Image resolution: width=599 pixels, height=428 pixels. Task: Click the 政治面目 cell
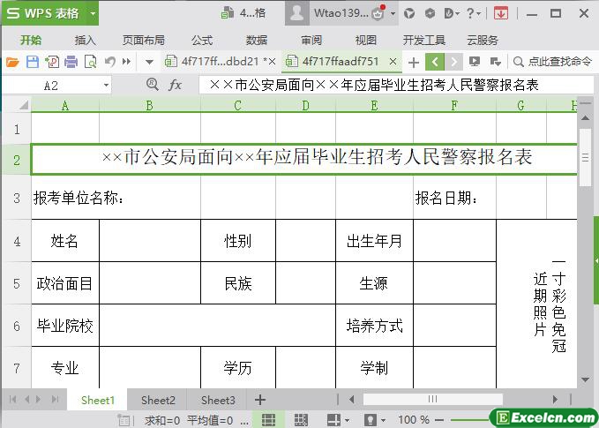tap(65, 283)
